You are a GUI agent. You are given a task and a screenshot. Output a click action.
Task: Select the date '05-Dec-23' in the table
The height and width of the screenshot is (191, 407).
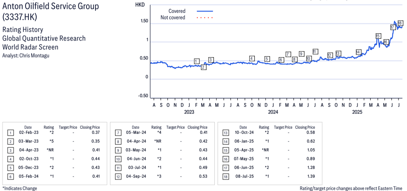pyautogui.click(x=29, y=168)
